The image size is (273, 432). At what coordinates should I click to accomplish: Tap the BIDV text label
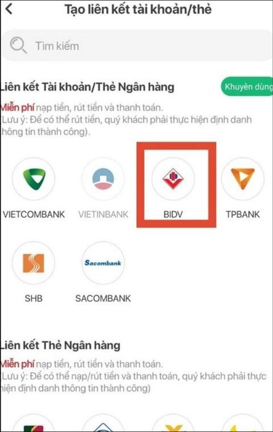(173, 214)
